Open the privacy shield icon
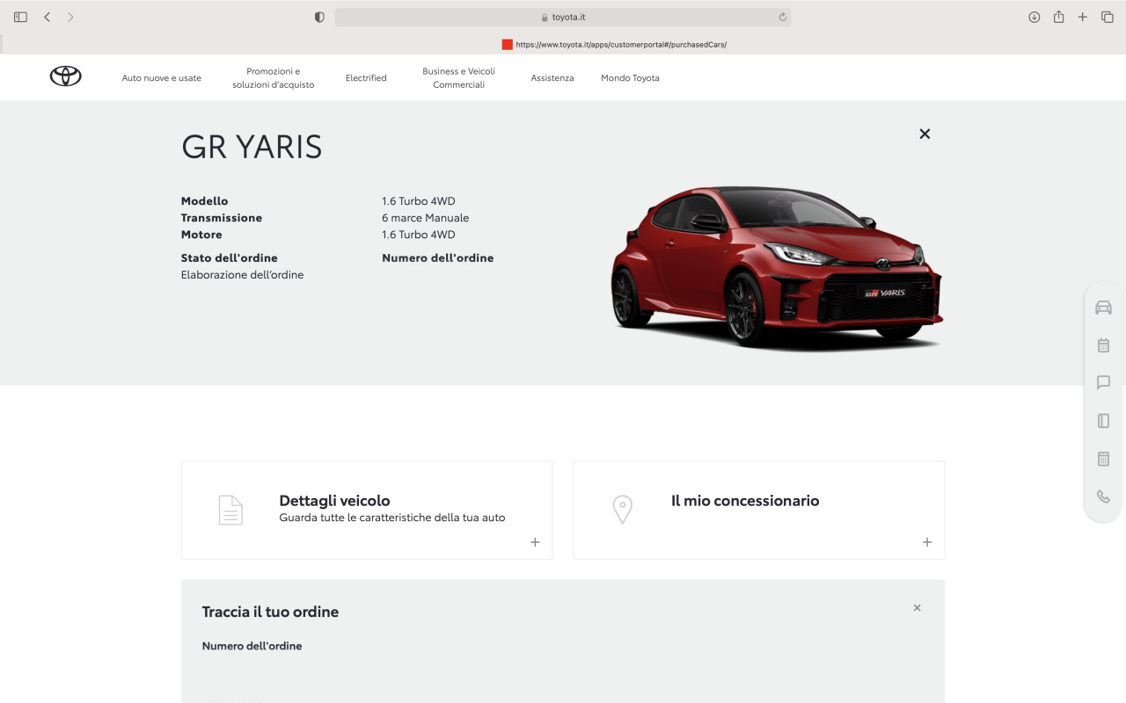Image resolution: width=1126 pixels, height=703 pixels. 319,17
